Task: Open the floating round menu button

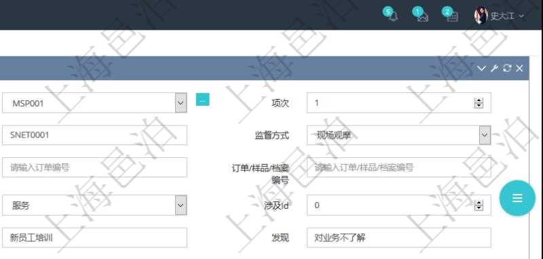Action: coord(517,198)
